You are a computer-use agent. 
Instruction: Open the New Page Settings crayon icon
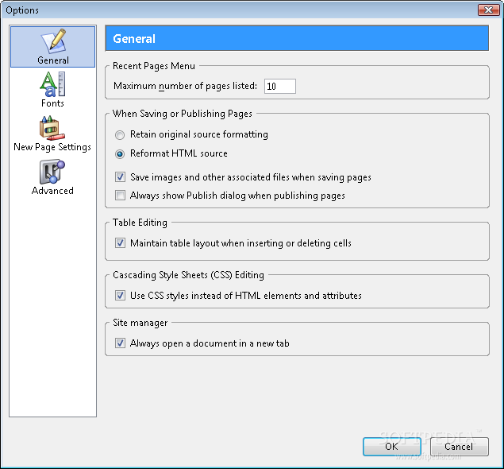52,128
